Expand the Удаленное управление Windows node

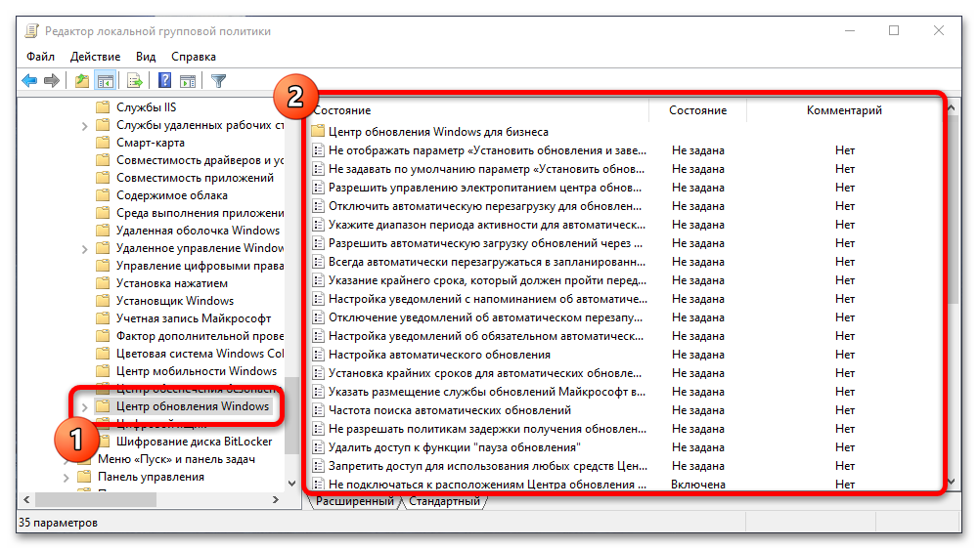84,249
